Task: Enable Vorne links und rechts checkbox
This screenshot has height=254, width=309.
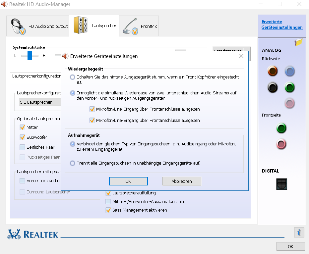Action: 22,180
